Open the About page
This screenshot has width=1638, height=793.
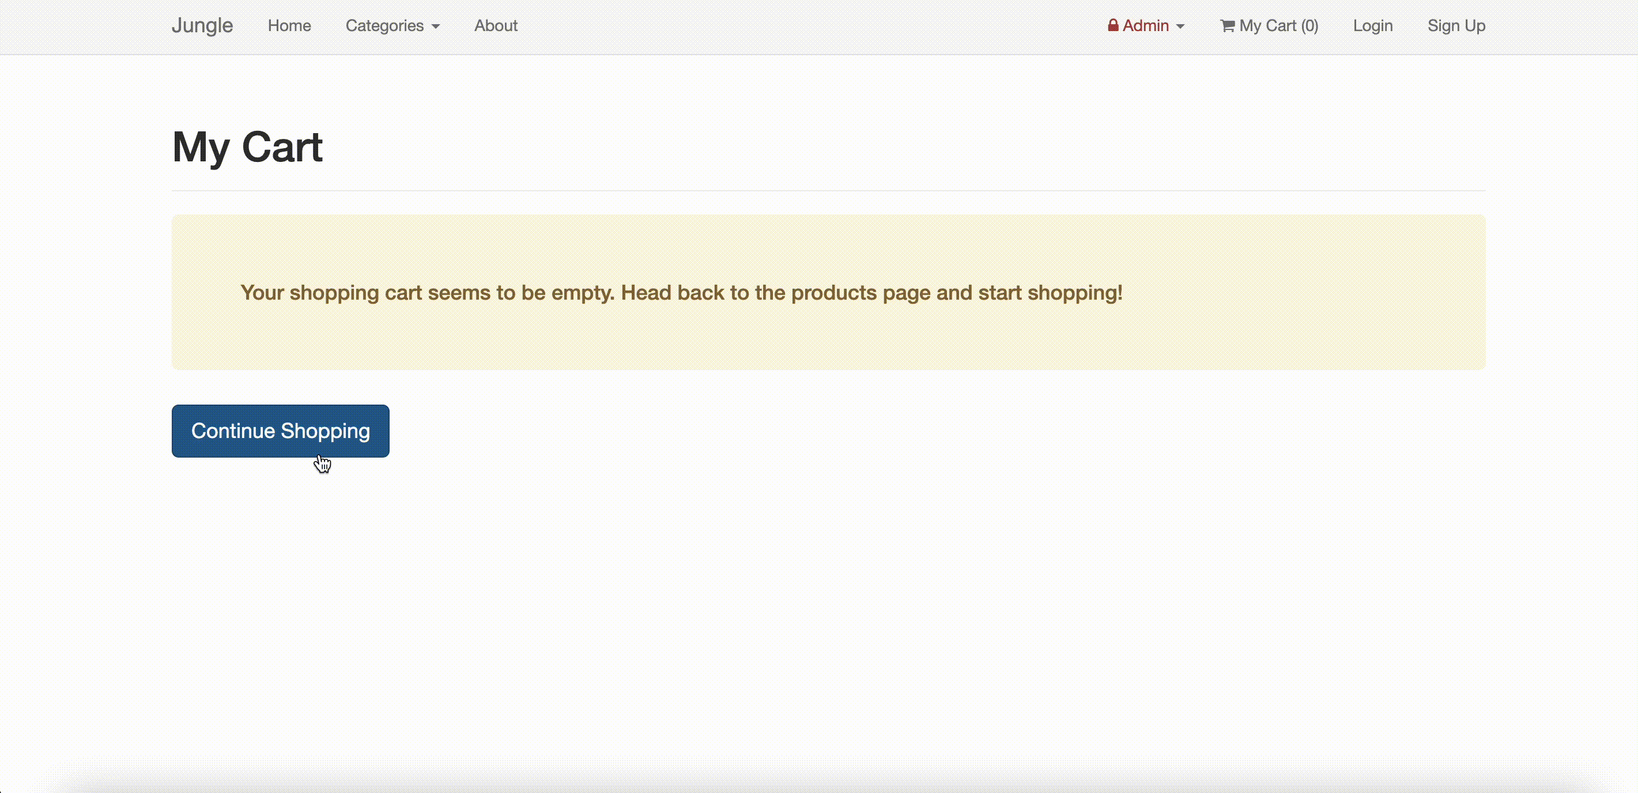(496, 25)
